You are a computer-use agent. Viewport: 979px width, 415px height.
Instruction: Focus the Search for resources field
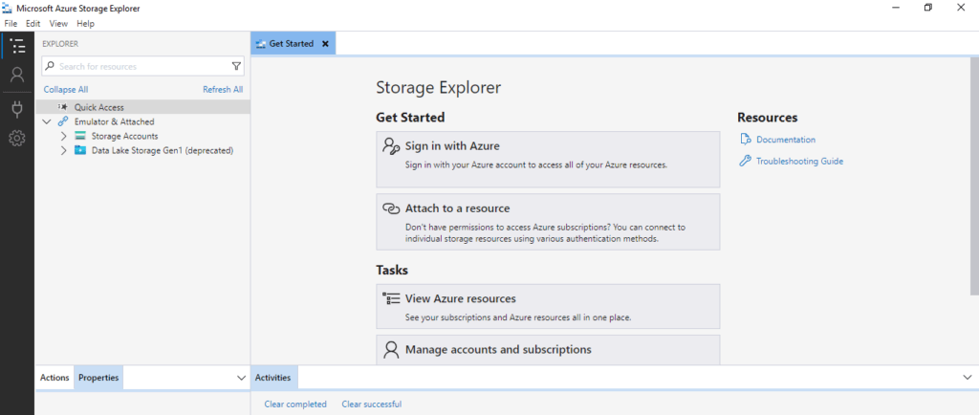(x=142, y=66)
